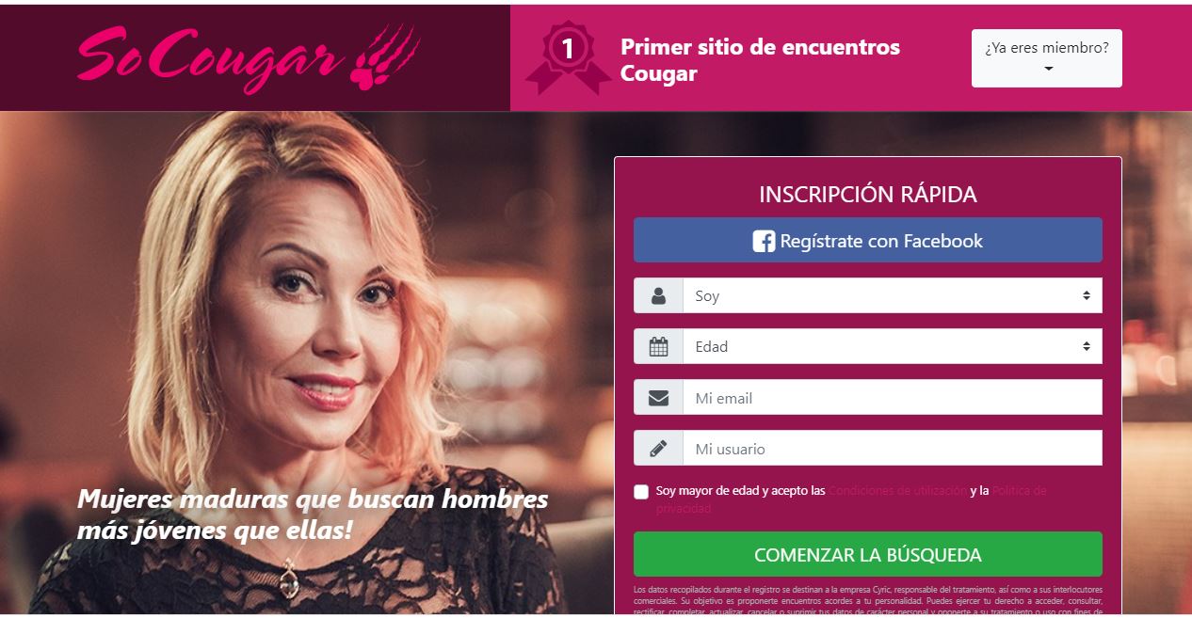This screenshot has height=618, width=1192.
Task: Click the calendar icon beside Edad
Action: [658, 346]
